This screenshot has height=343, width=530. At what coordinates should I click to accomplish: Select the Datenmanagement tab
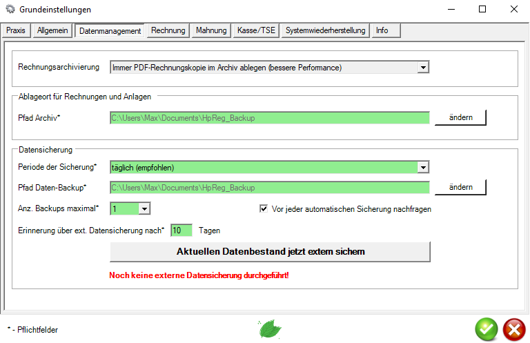[110, 31]
